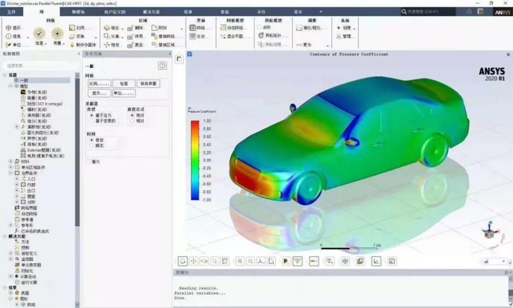Switch to the 解决方案 Solution ribbon tab
The width and height of the screenshot is (513, 308).
(x=152, y=12)
